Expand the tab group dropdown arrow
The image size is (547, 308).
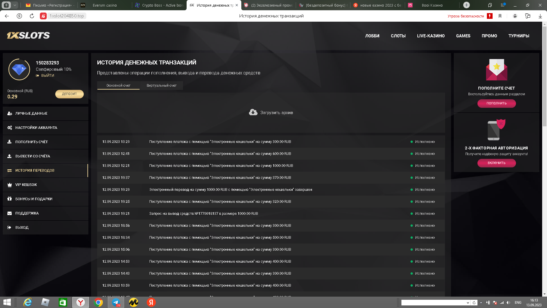(15, 5)
